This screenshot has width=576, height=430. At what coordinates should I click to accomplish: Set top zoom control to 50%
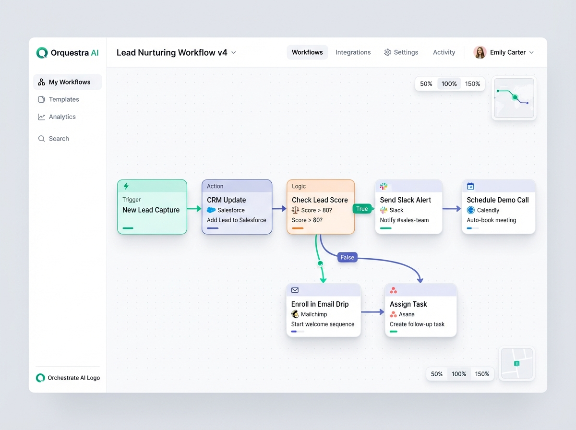426,84
